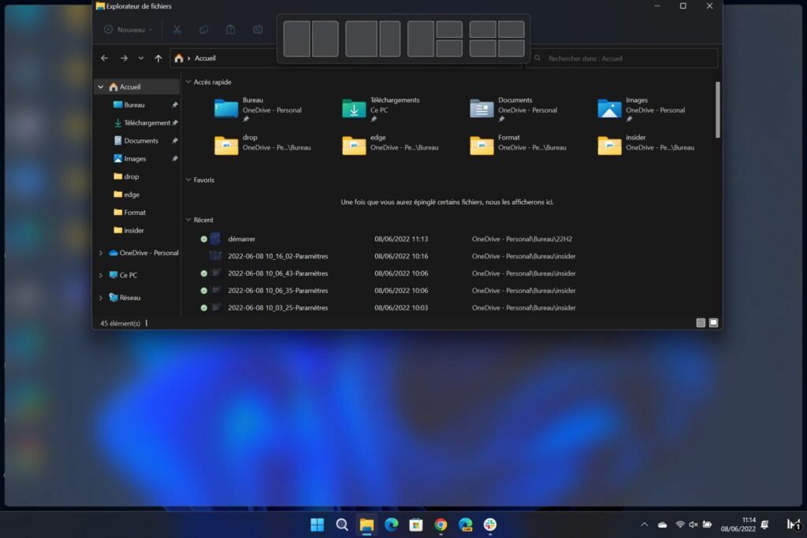Click the Copy icon in toolbar
This screenshot has width=807, height=538.
pyautogui.click(x=203, y=30)
